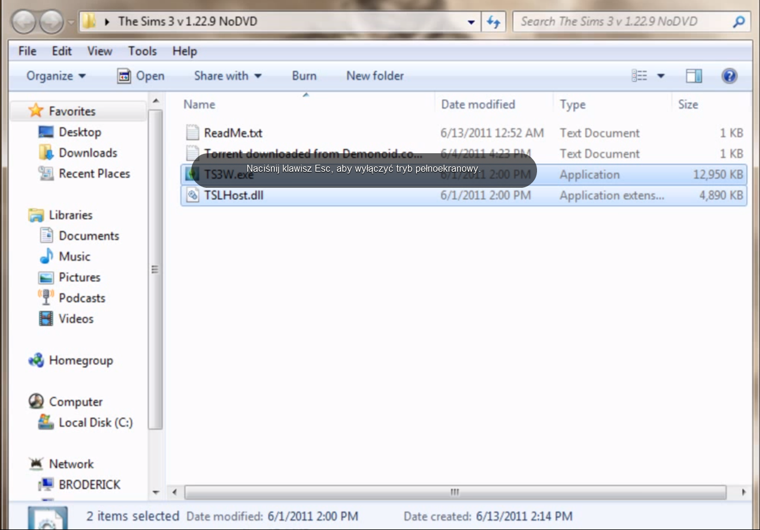Open the recent pages dropdown next to Forward

pos(71,23)
